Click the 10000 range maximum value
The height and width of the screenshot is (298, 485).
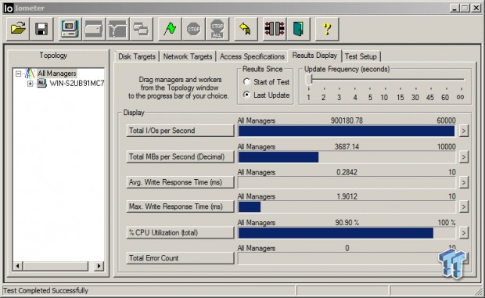pyautogui.click(x=446, y=146)
